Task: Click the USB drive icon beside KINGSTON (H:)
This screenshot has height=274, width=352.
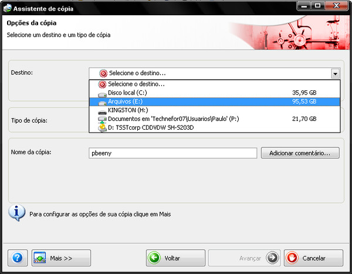Action: pyautogui.click(x=102, y=112)
